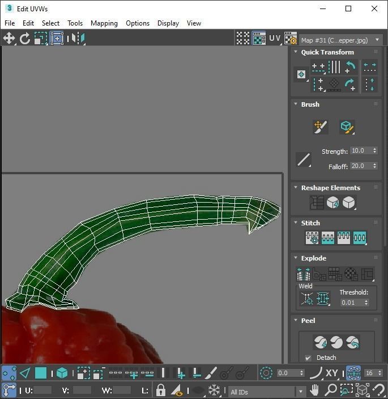Click the Quick Peel icon
Viewport: 388px width, 399px height.
click(321, 342)
